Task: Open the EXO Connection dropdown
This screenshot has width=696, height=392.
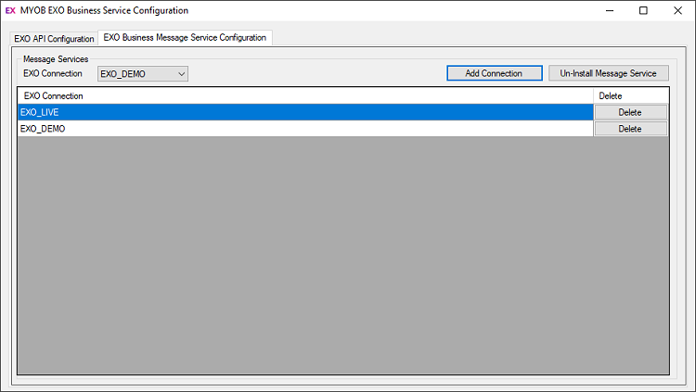Action: point(143,74)
